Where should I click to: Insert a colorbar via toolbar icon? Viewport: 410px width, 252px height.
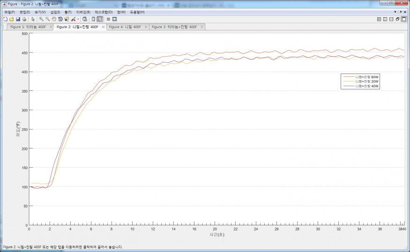(93, 19)
